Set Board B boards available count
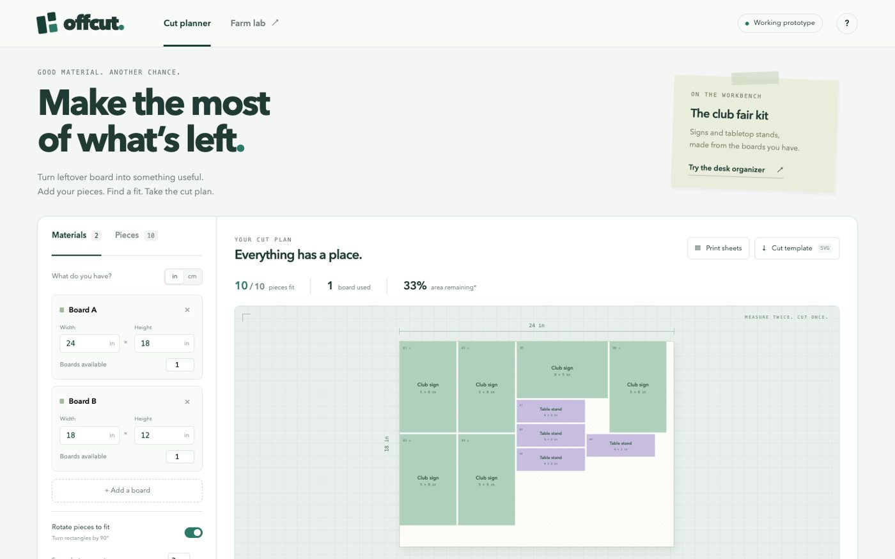The image size is (895, 559). click(x=180, y=457)
